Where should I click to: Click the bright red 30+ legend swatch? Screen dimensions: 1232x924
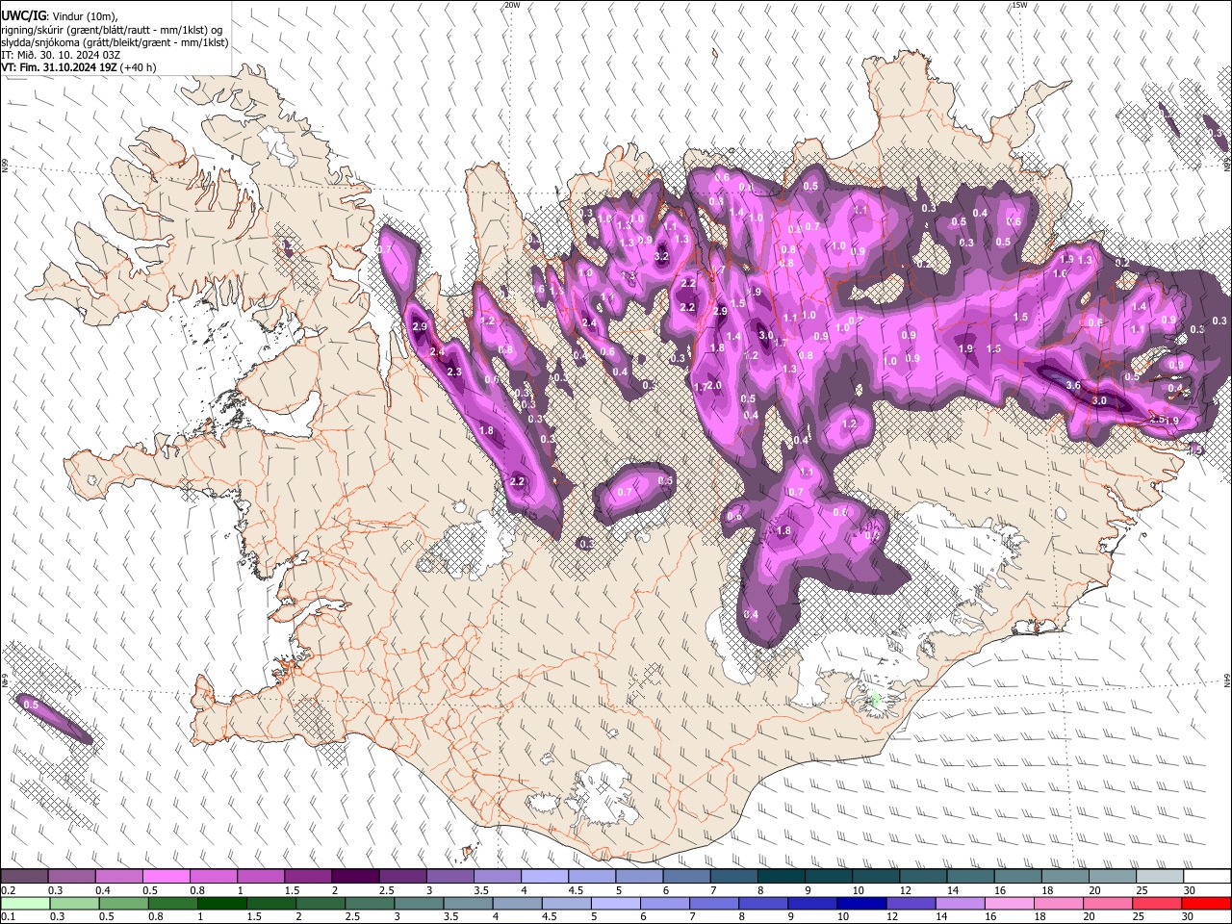click(1206, 903)
